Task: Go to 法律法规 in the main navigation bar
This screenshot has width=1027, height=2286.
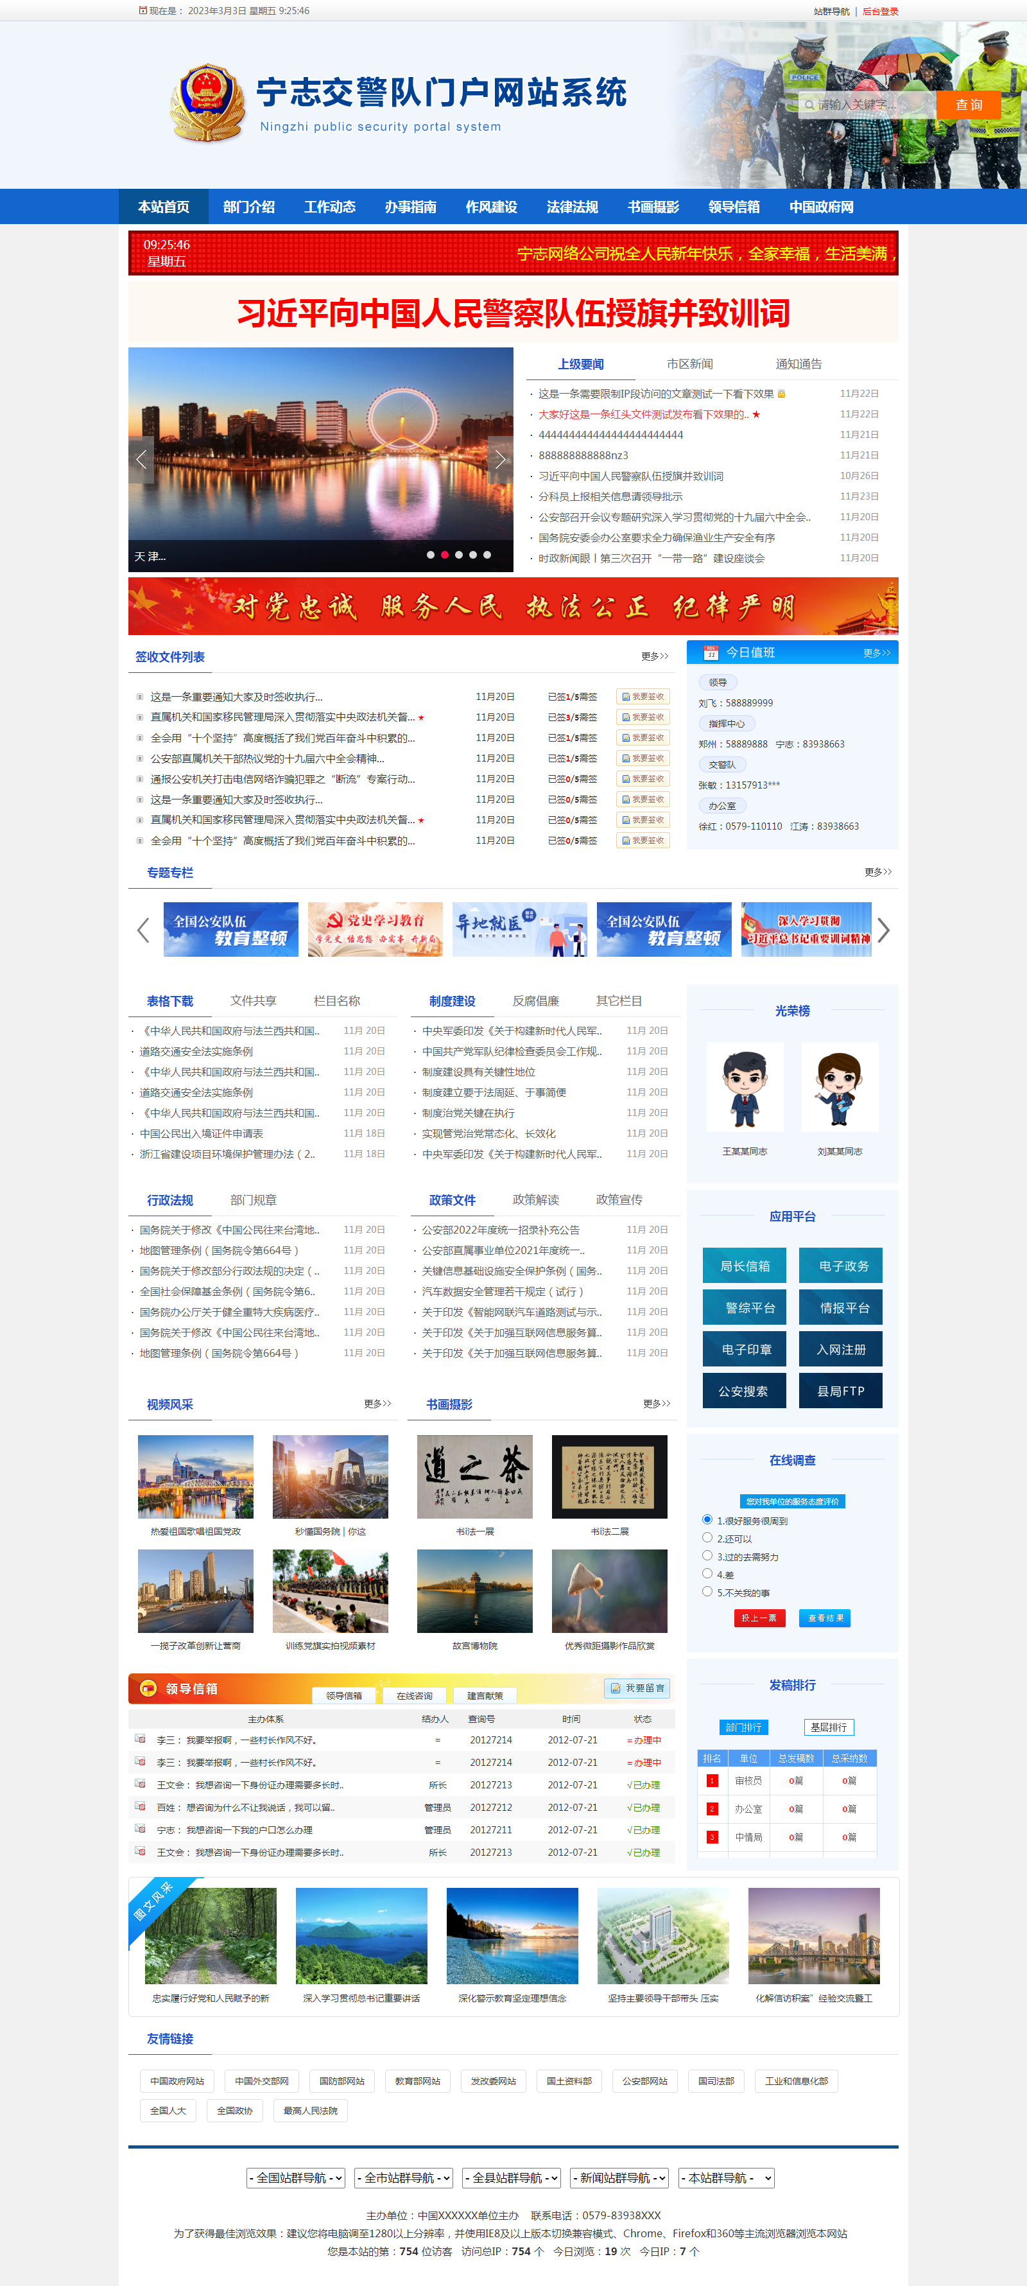Action: click(572, 207)
